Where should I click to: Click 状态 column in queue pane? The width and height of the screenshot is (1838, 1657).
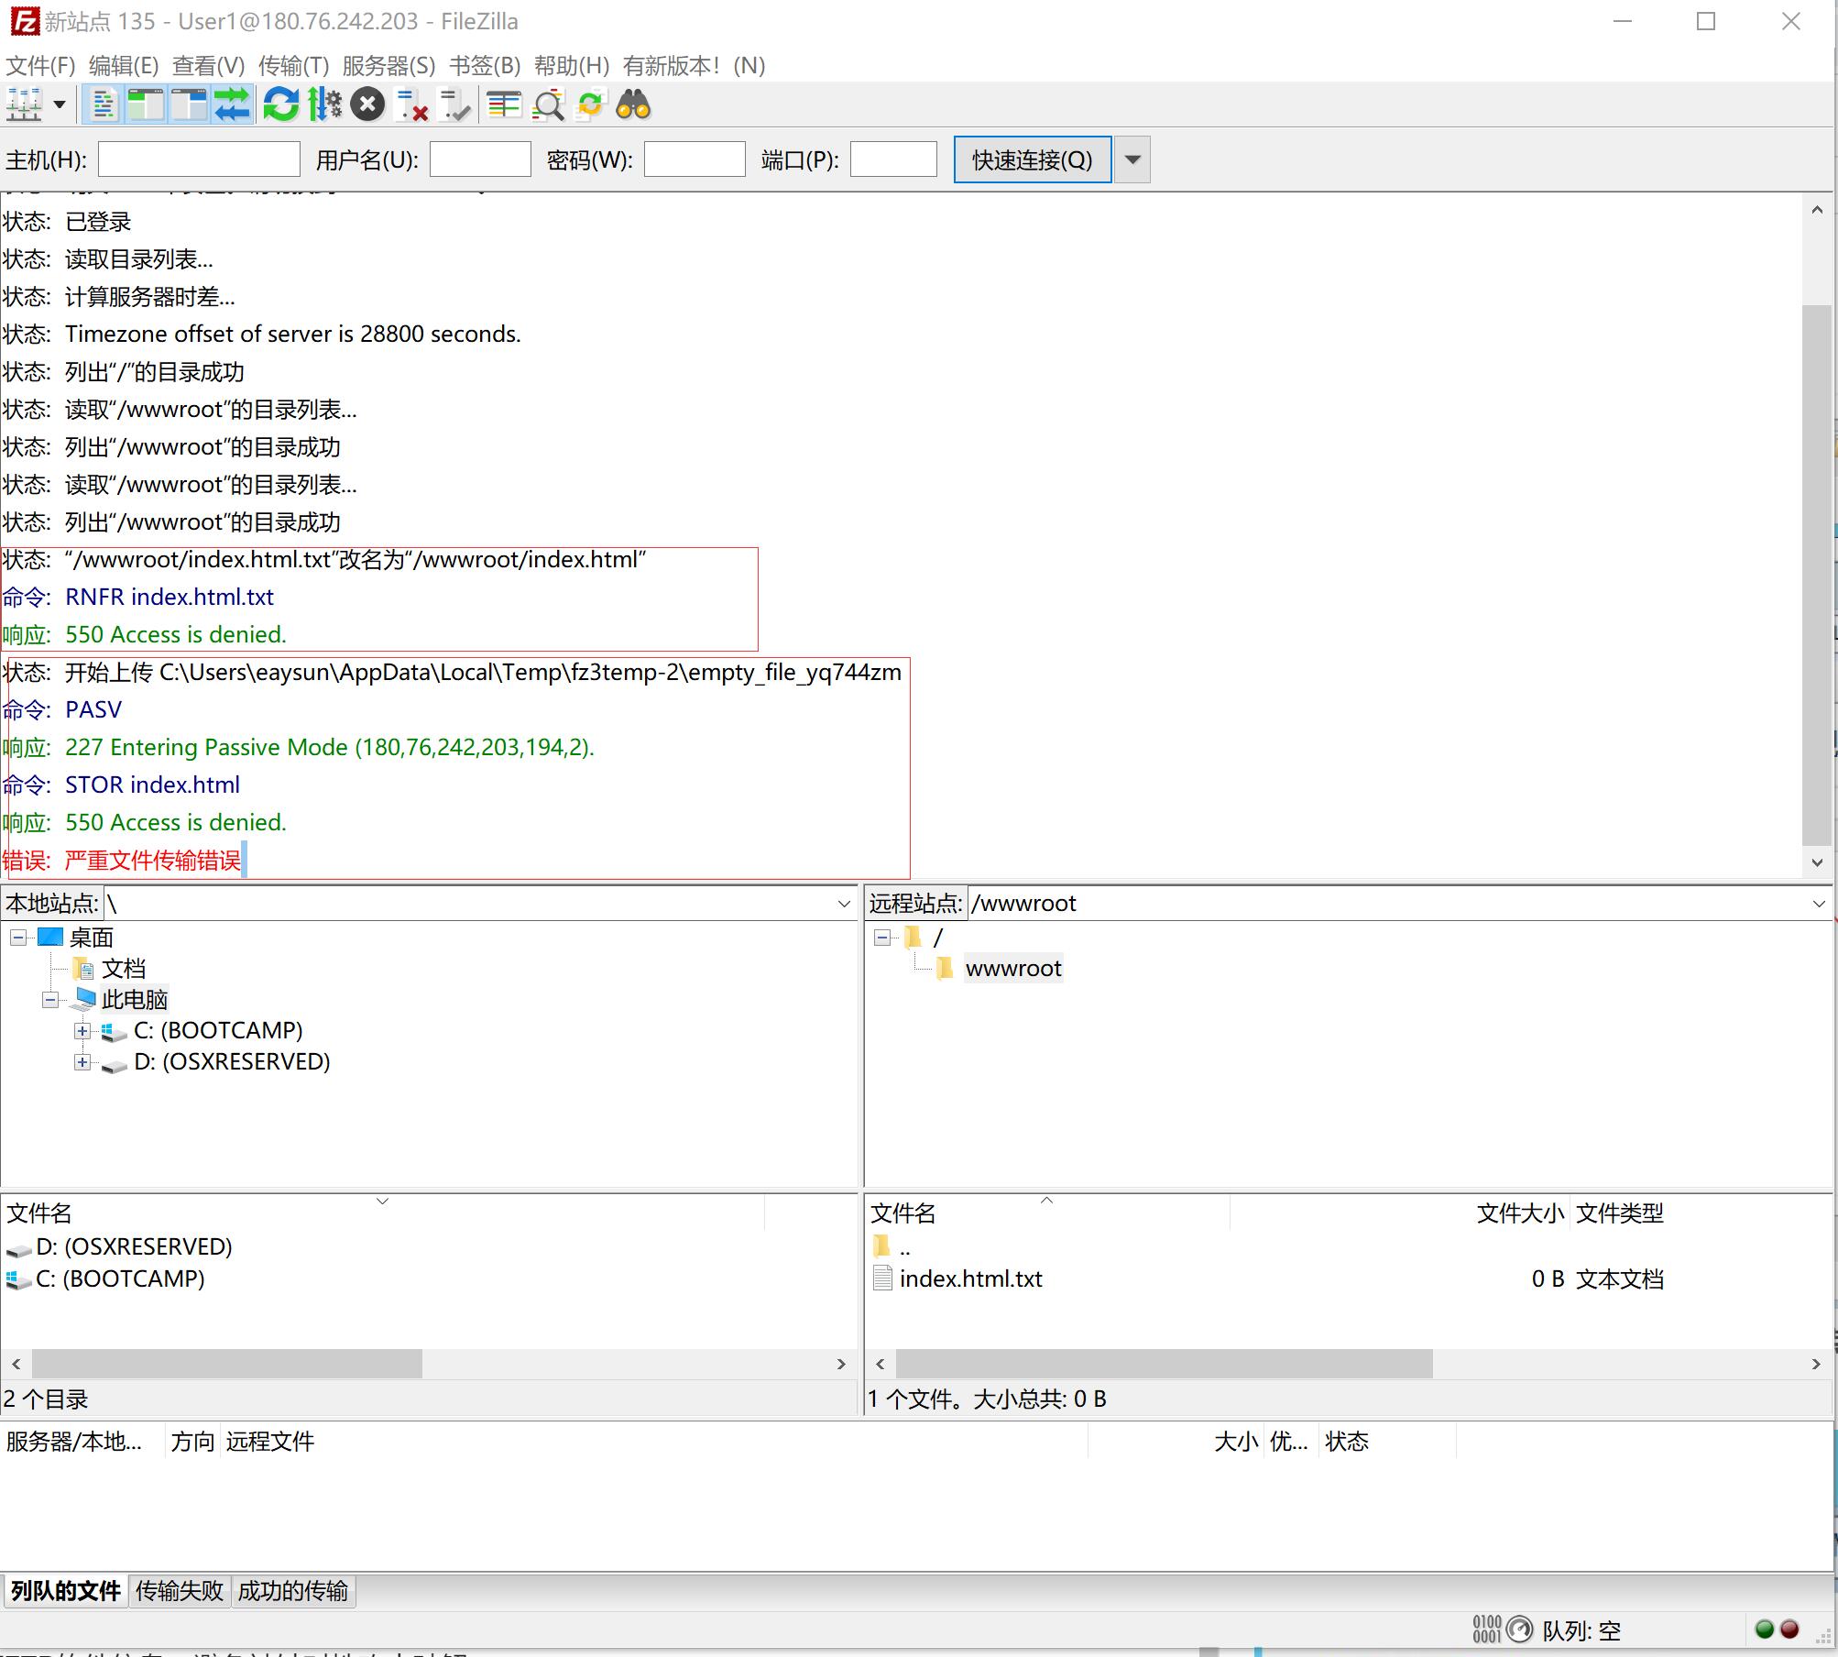1386,1443
